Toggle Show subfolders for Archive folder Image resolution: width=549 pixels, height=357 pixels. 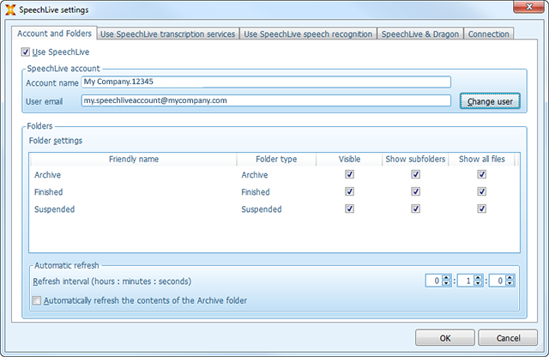[x=415, y=174]
